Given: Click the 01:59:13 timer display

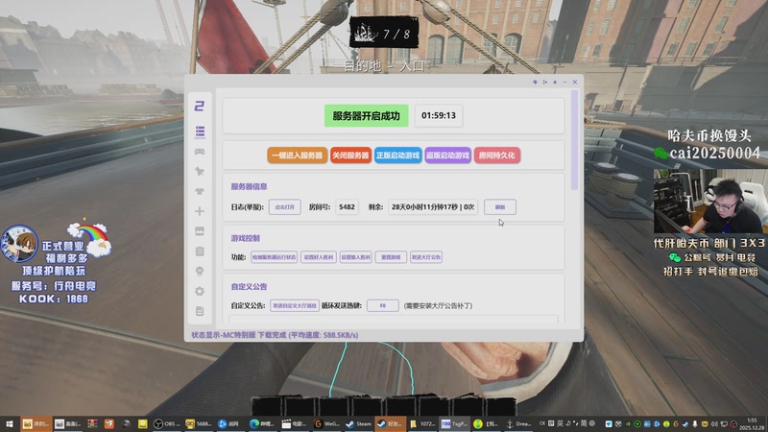Looking at the screenshot, I should pyautogui.click(x=439, y=115).
